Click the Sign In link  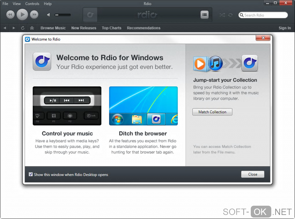tap(285, 28)
